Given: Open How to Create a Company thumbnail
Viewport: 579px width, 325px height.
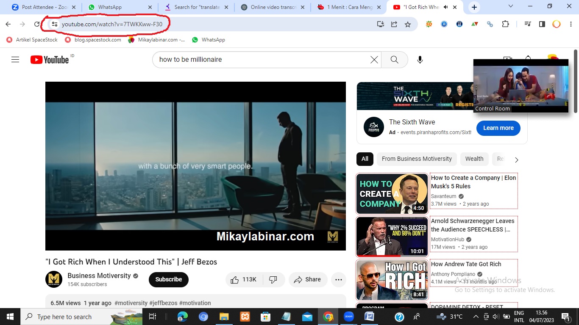Looking at the screenshot, I should coord(392,193).
